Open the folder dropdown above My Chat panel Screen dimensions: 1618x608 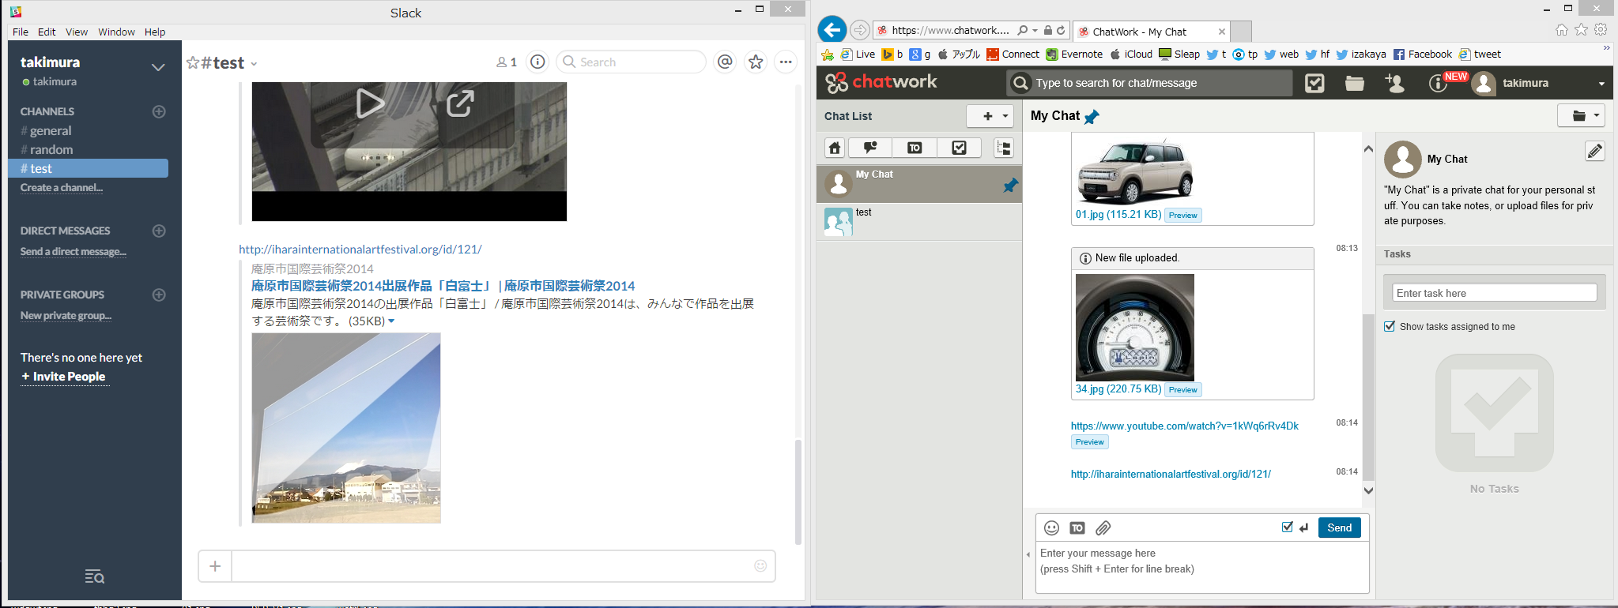point(1581,115)
